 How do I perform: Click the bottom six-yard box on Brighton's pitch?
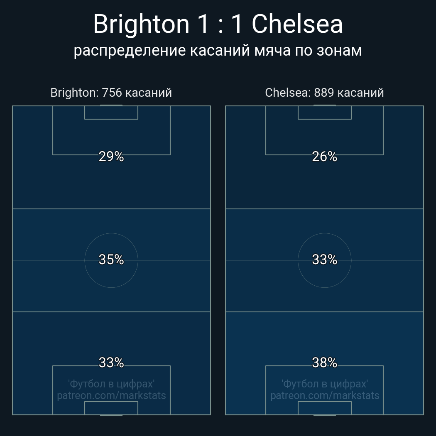click(111, 408)
